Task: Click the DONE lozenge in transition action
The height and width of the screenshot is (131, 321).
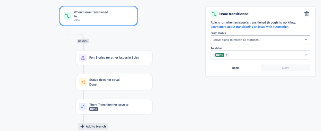Action: click(x=94, y=109)
